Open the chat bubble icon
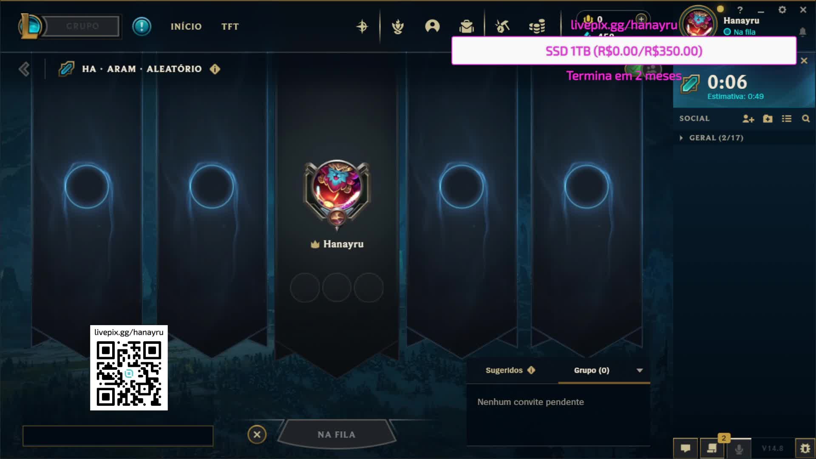816x459 pixels. click(x=685, y=448)
